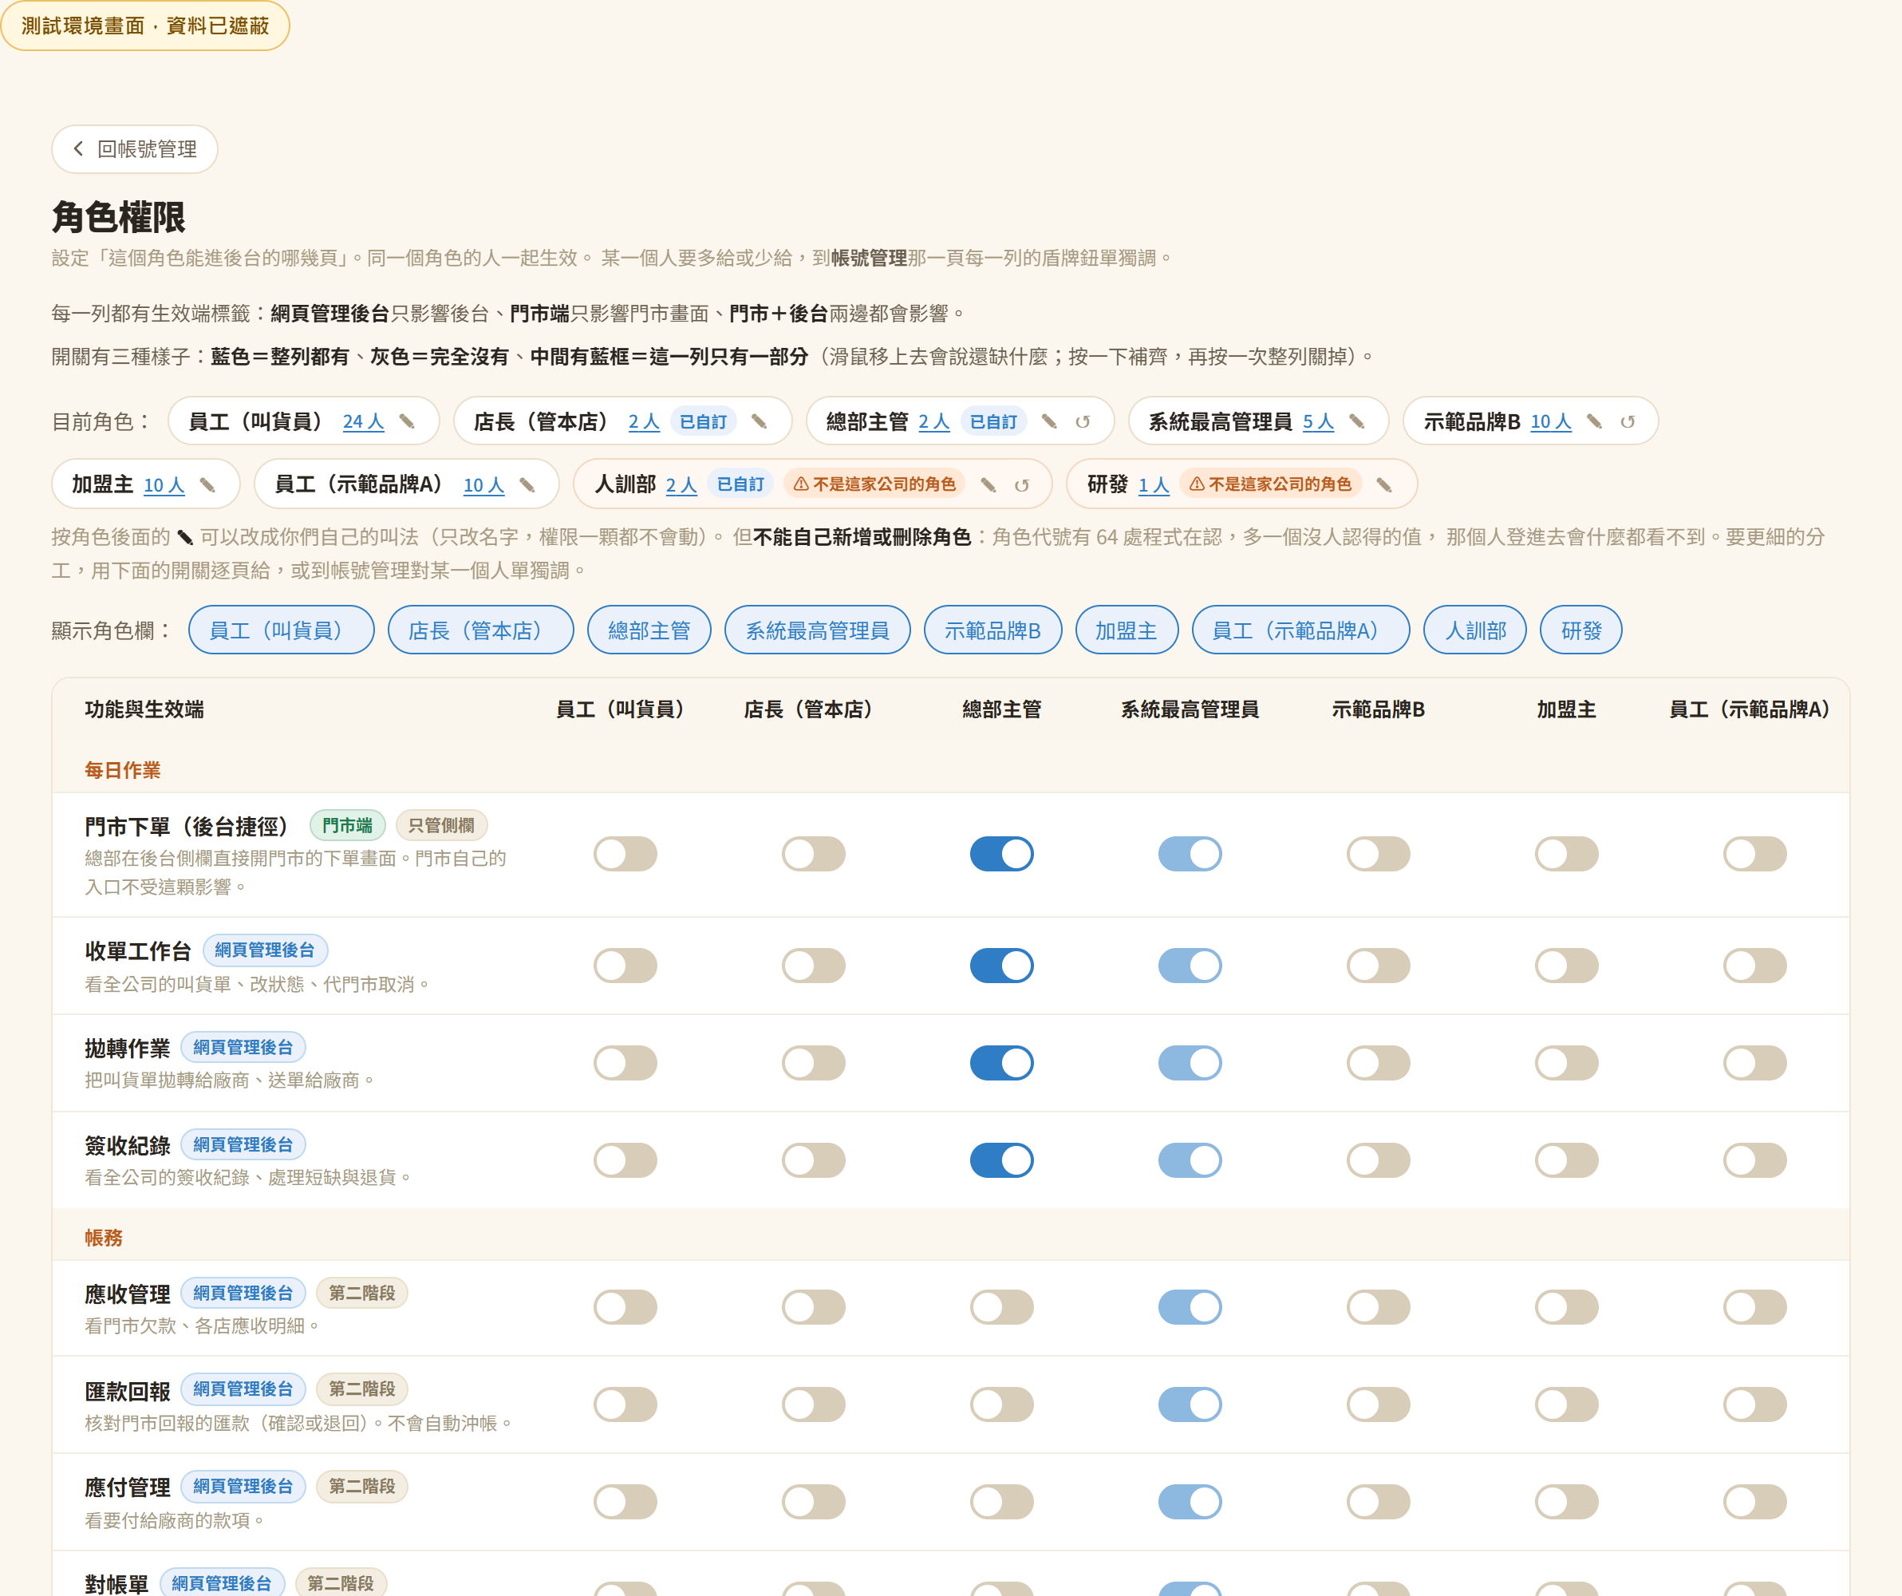Click 只管側欄 tag on 門市下單 row
The image size is (1902, 1596).
coord(441,825)
